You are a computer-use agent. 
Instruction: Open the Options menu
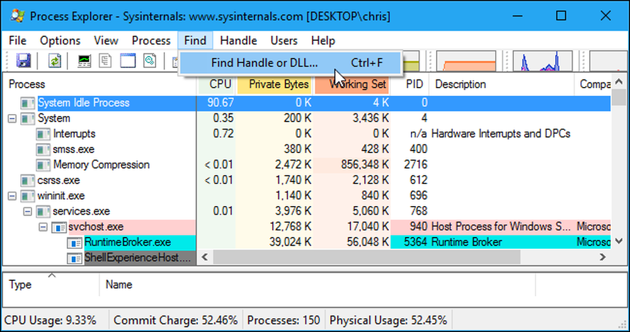tap(60, 40)
